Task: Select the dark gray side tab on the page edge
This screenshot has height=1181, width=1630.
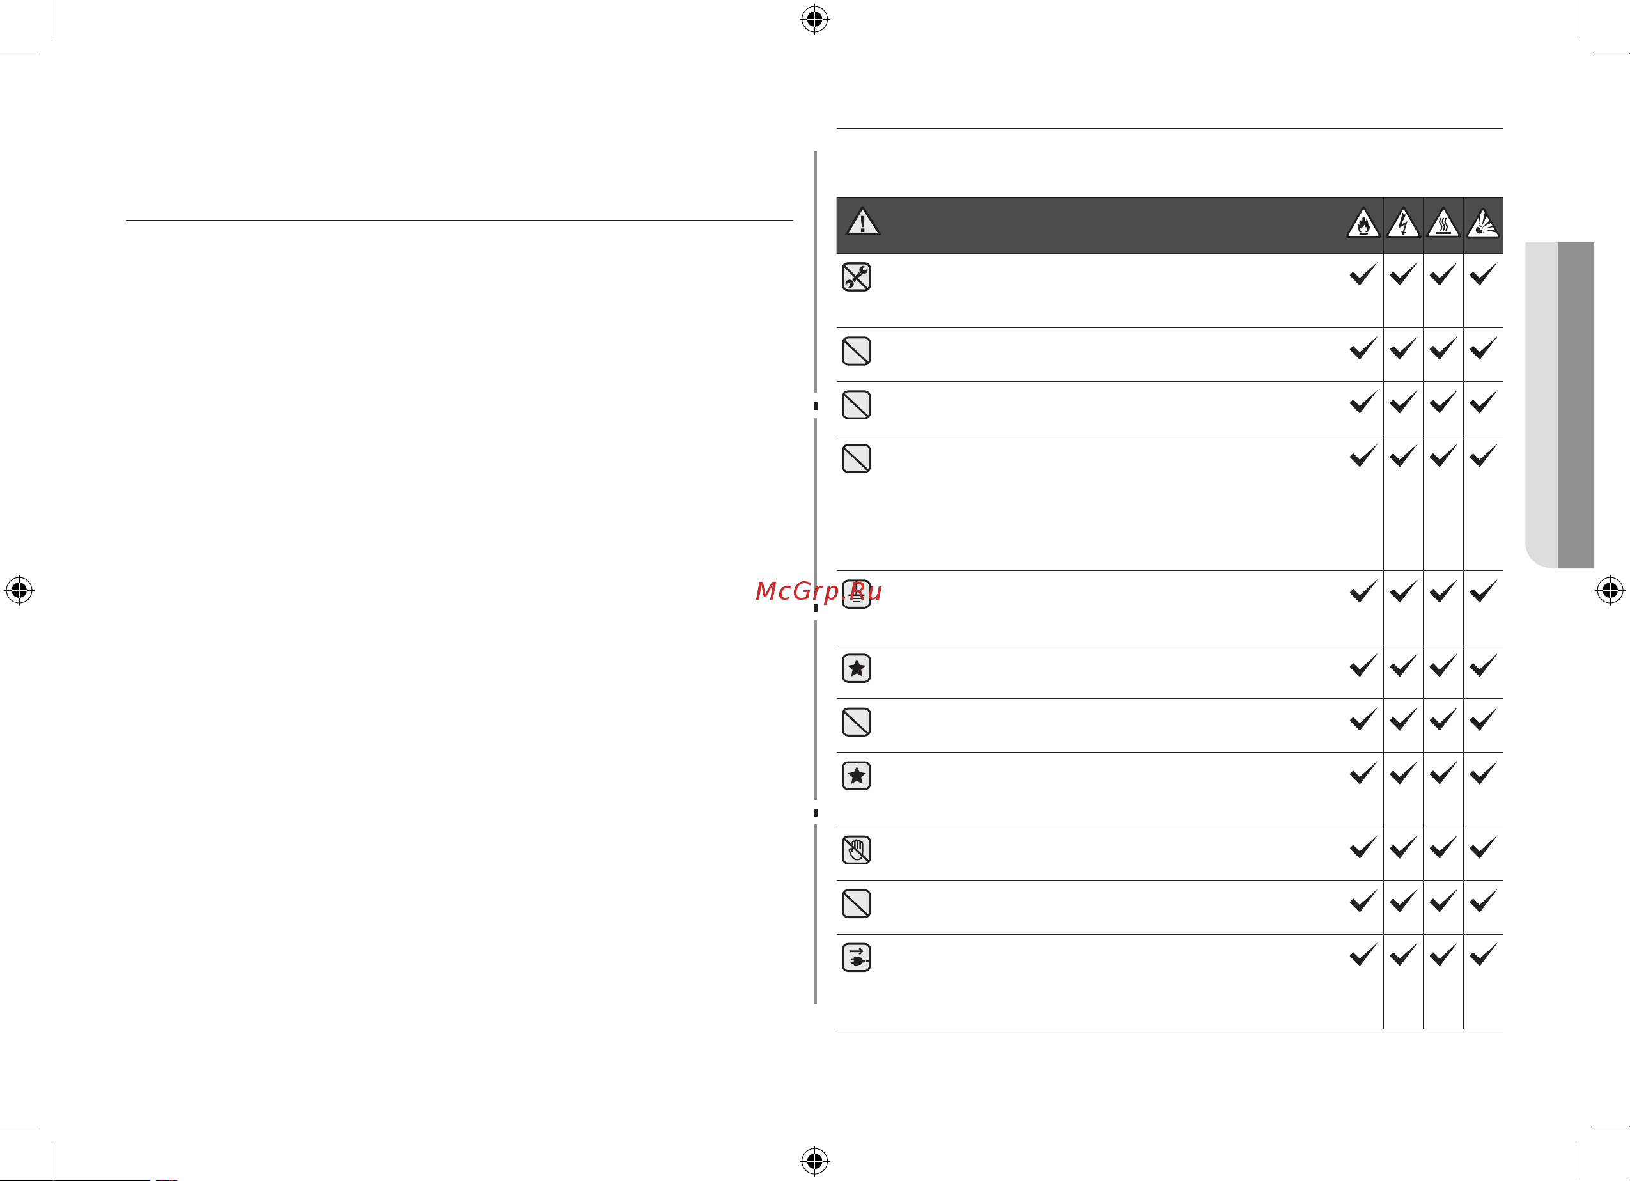Action: 1576,405
